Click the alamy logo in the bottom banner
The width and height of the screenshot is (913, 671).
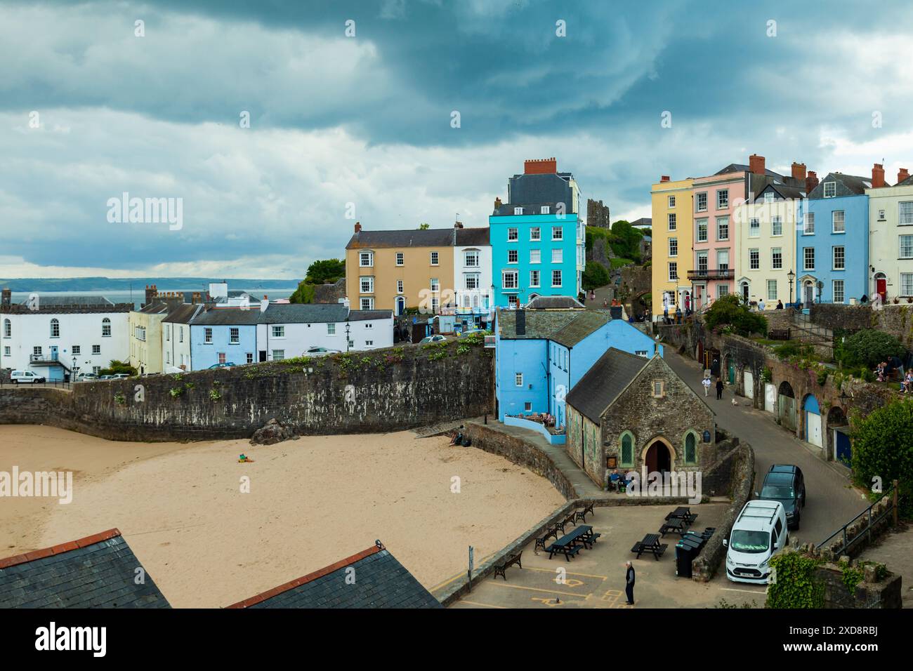(71, 639)
